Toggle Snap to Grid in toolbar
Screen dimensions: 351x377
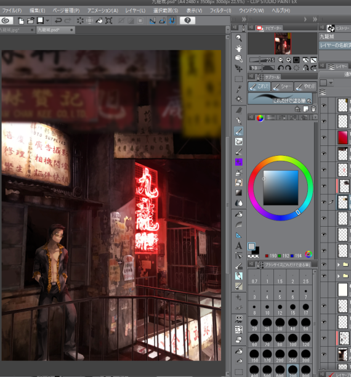[172, 21]
